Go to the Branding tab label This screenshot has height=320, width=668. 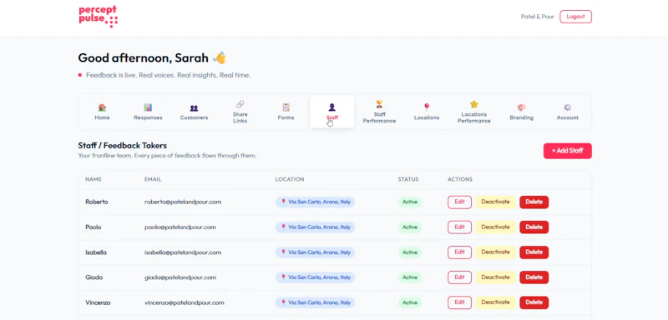click(521, 117)
